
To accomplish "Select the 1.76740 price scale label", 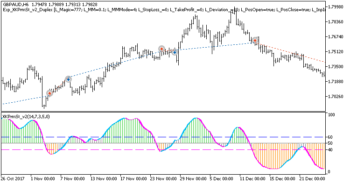I will tap(336, 36).
